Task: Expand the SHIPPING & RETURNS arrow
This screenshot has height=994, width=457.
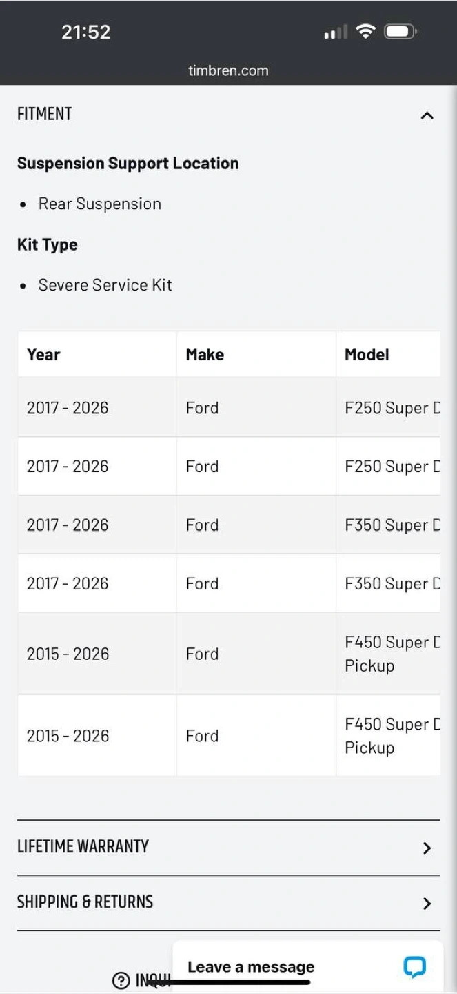Action: click(427, 903)
